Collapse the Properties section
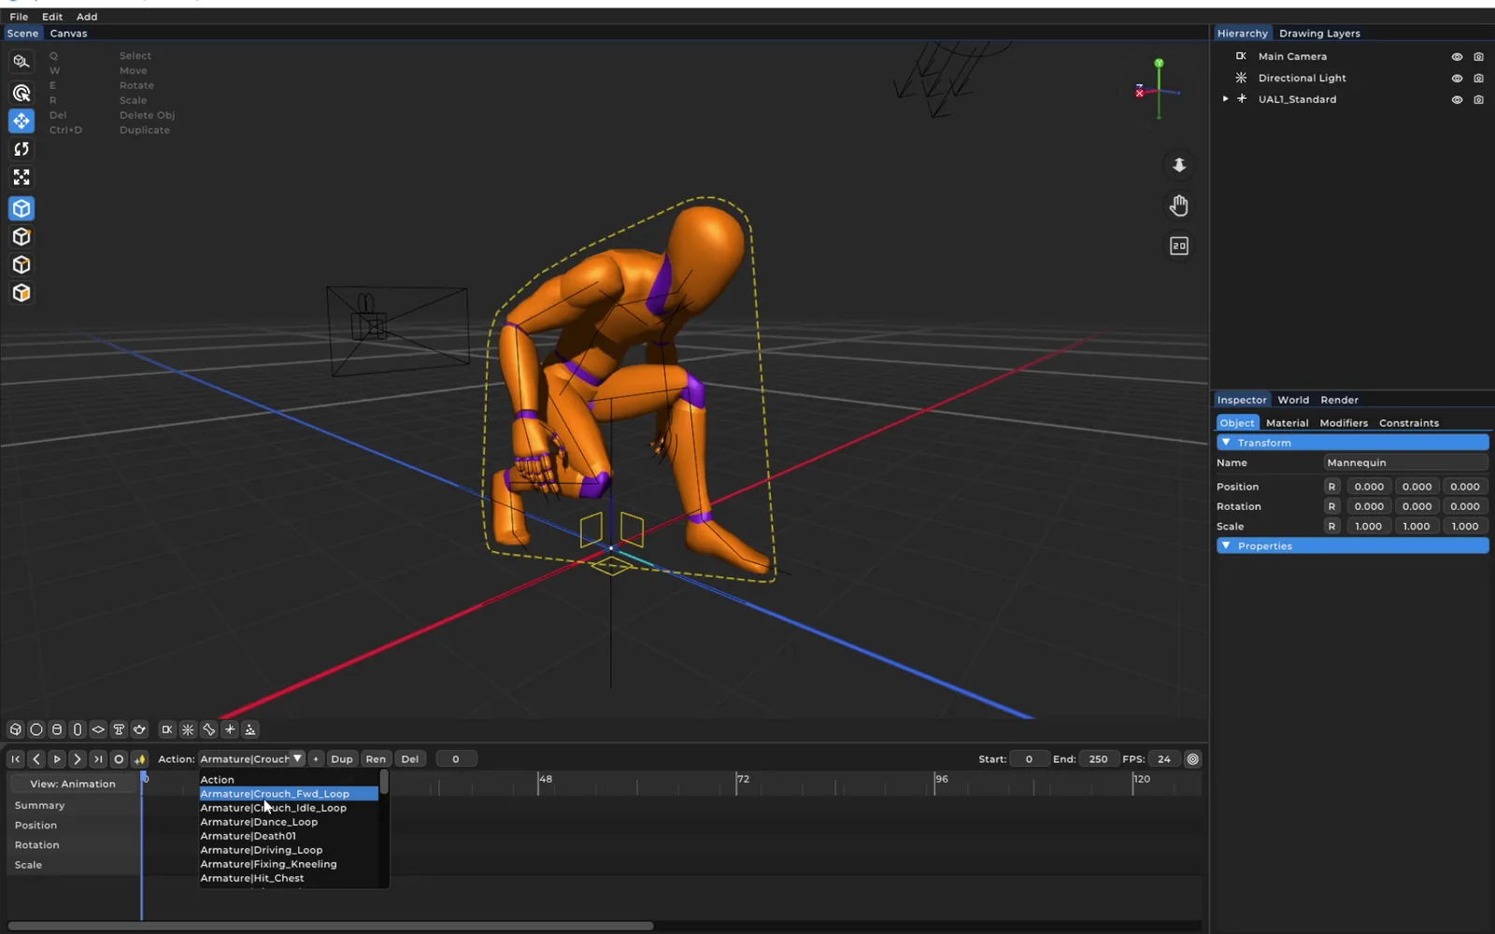Viewport: 1495px width, 934px height. (1226, 545)
